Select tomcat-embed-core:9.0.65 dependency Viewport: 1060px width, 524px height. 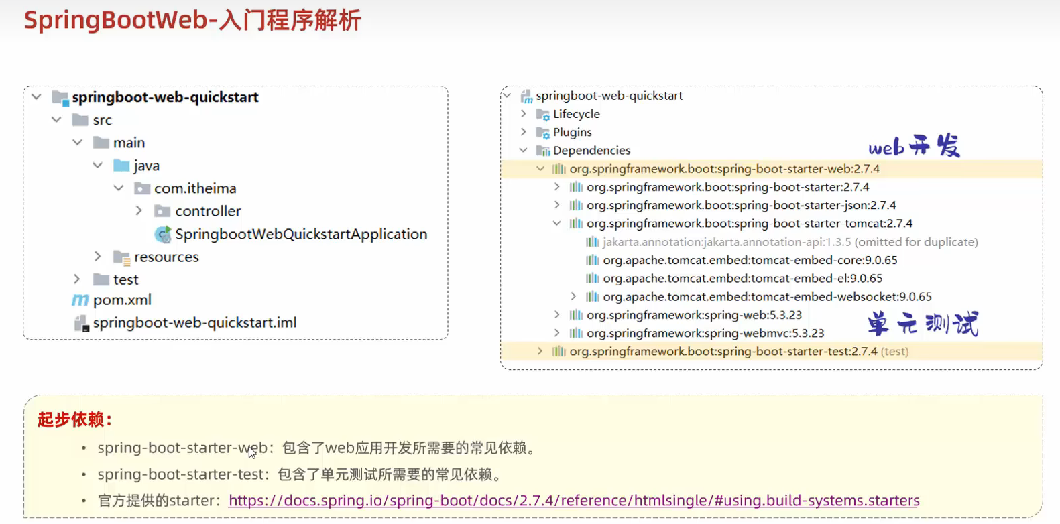(750, 260)
